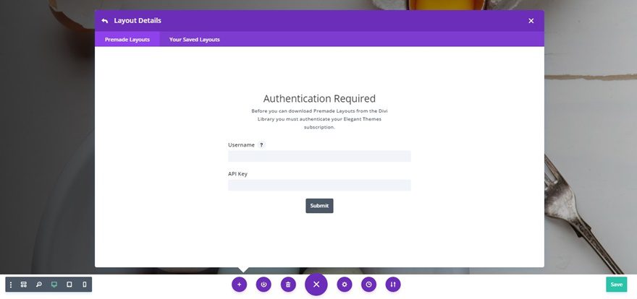Activate the zoom magnifier view
The height and width of the screenshot is (299, 637).
(38, 285)
